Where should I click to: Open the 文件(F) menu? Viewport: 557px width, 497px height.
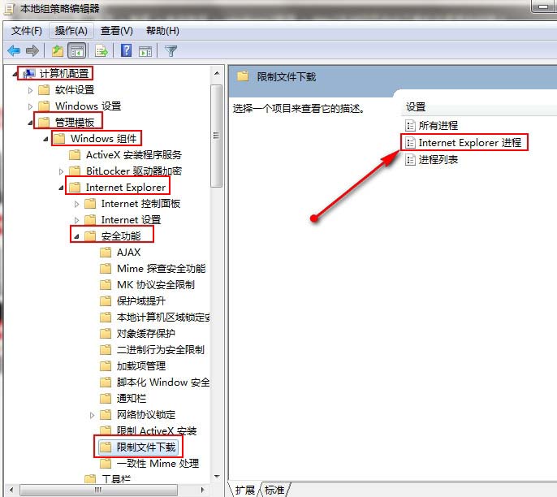(27, 31)
